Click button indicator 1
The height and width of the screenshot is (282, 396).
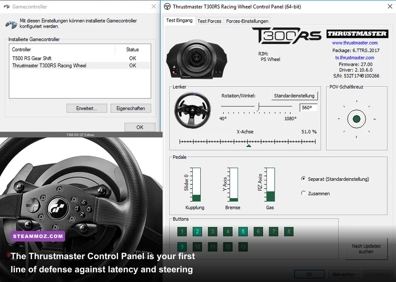(182, 231)
